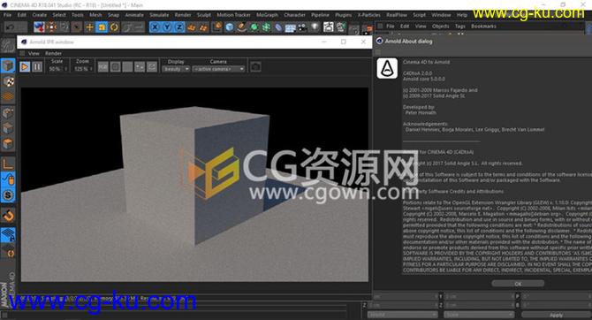This screenshot has height=320, width=592.
Task: Toggle Viewport Solo S icon
Action: click(x=8, y=195)
